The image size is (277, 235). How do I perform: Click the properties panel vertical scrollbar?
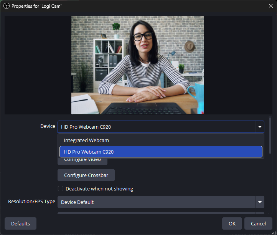[x=270, y=136]
